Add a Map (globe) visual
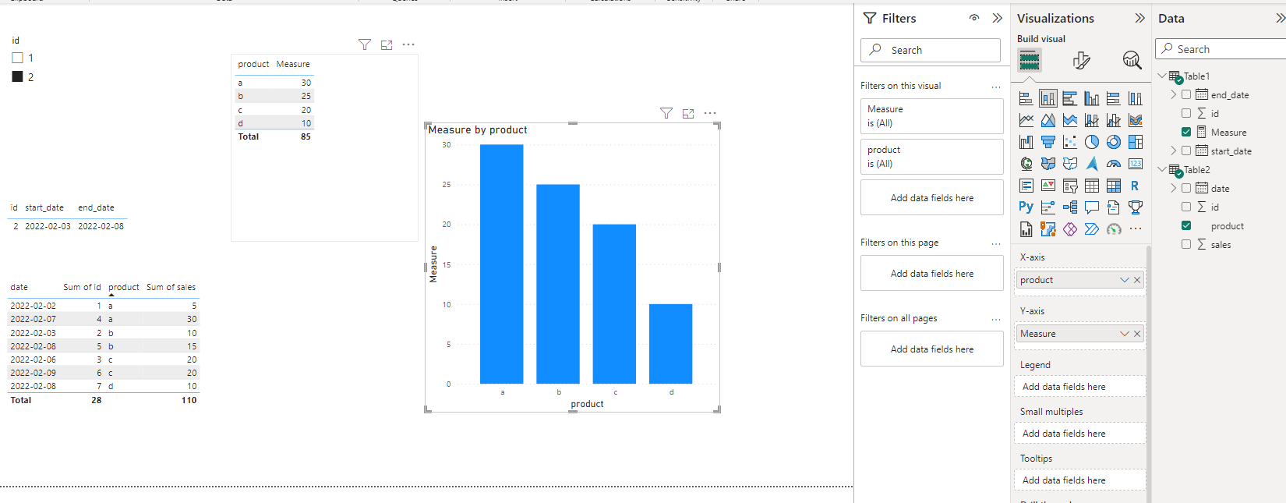The width and height of the screenshot is (1286, 503). pos(1026,164)
